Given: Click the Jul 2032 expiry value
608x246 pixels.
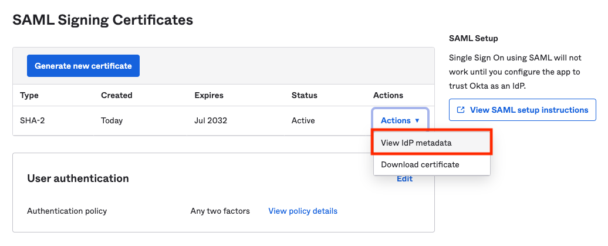Looking at the screenshot, I should pyautogui.click(x=211, y=121).
